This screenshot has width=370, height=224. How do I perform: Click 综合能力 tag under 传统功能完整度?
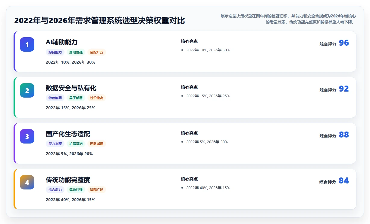[55, 190]
